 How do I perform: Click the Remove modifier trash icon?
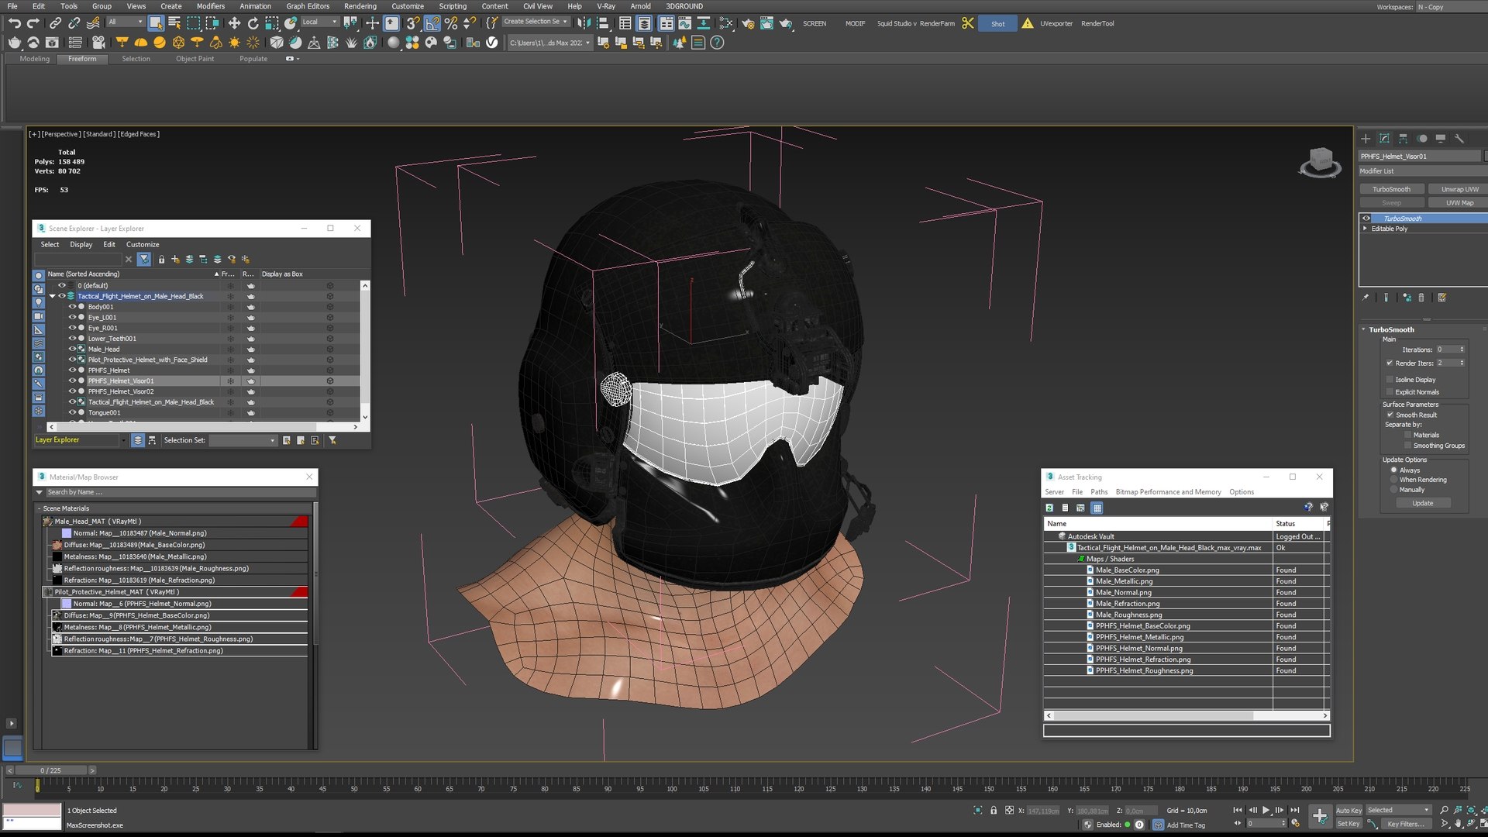1421,298
